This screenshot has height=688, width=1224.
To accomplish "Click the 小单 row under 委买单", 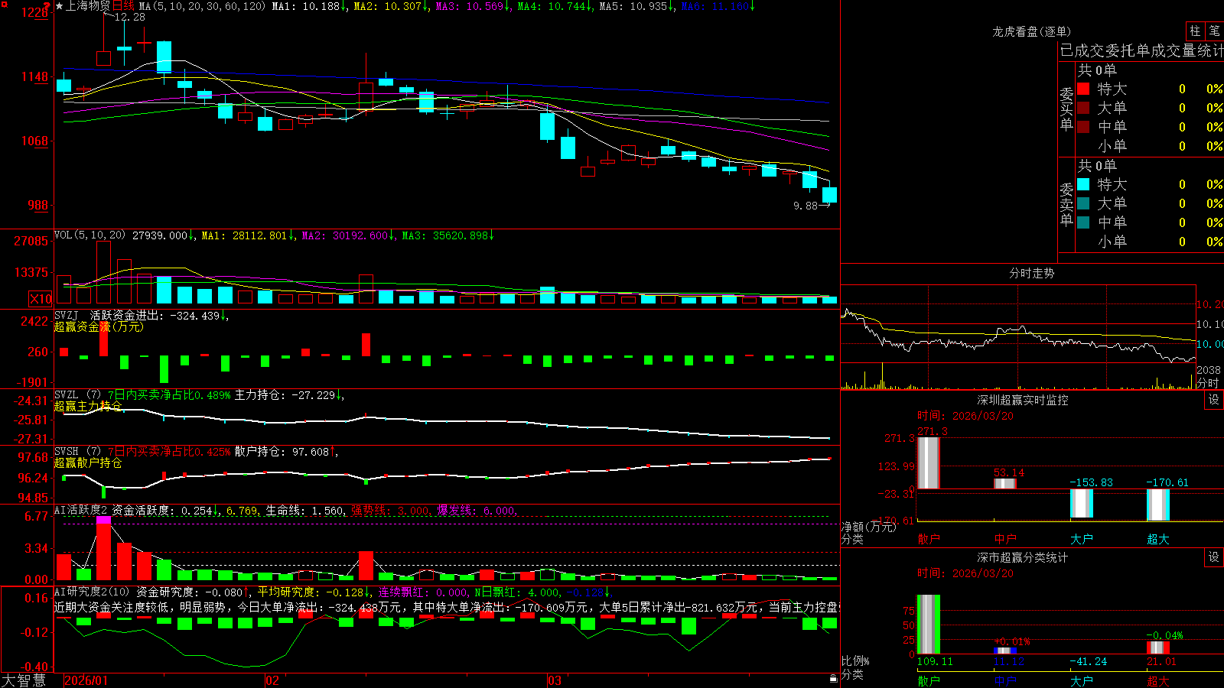I will [1150, 146].
